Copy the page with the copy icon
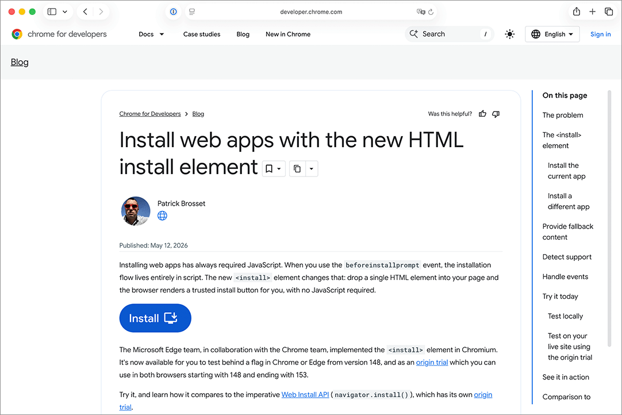The image size is (622, 415). pyautogui.click(x=297, y=168)
